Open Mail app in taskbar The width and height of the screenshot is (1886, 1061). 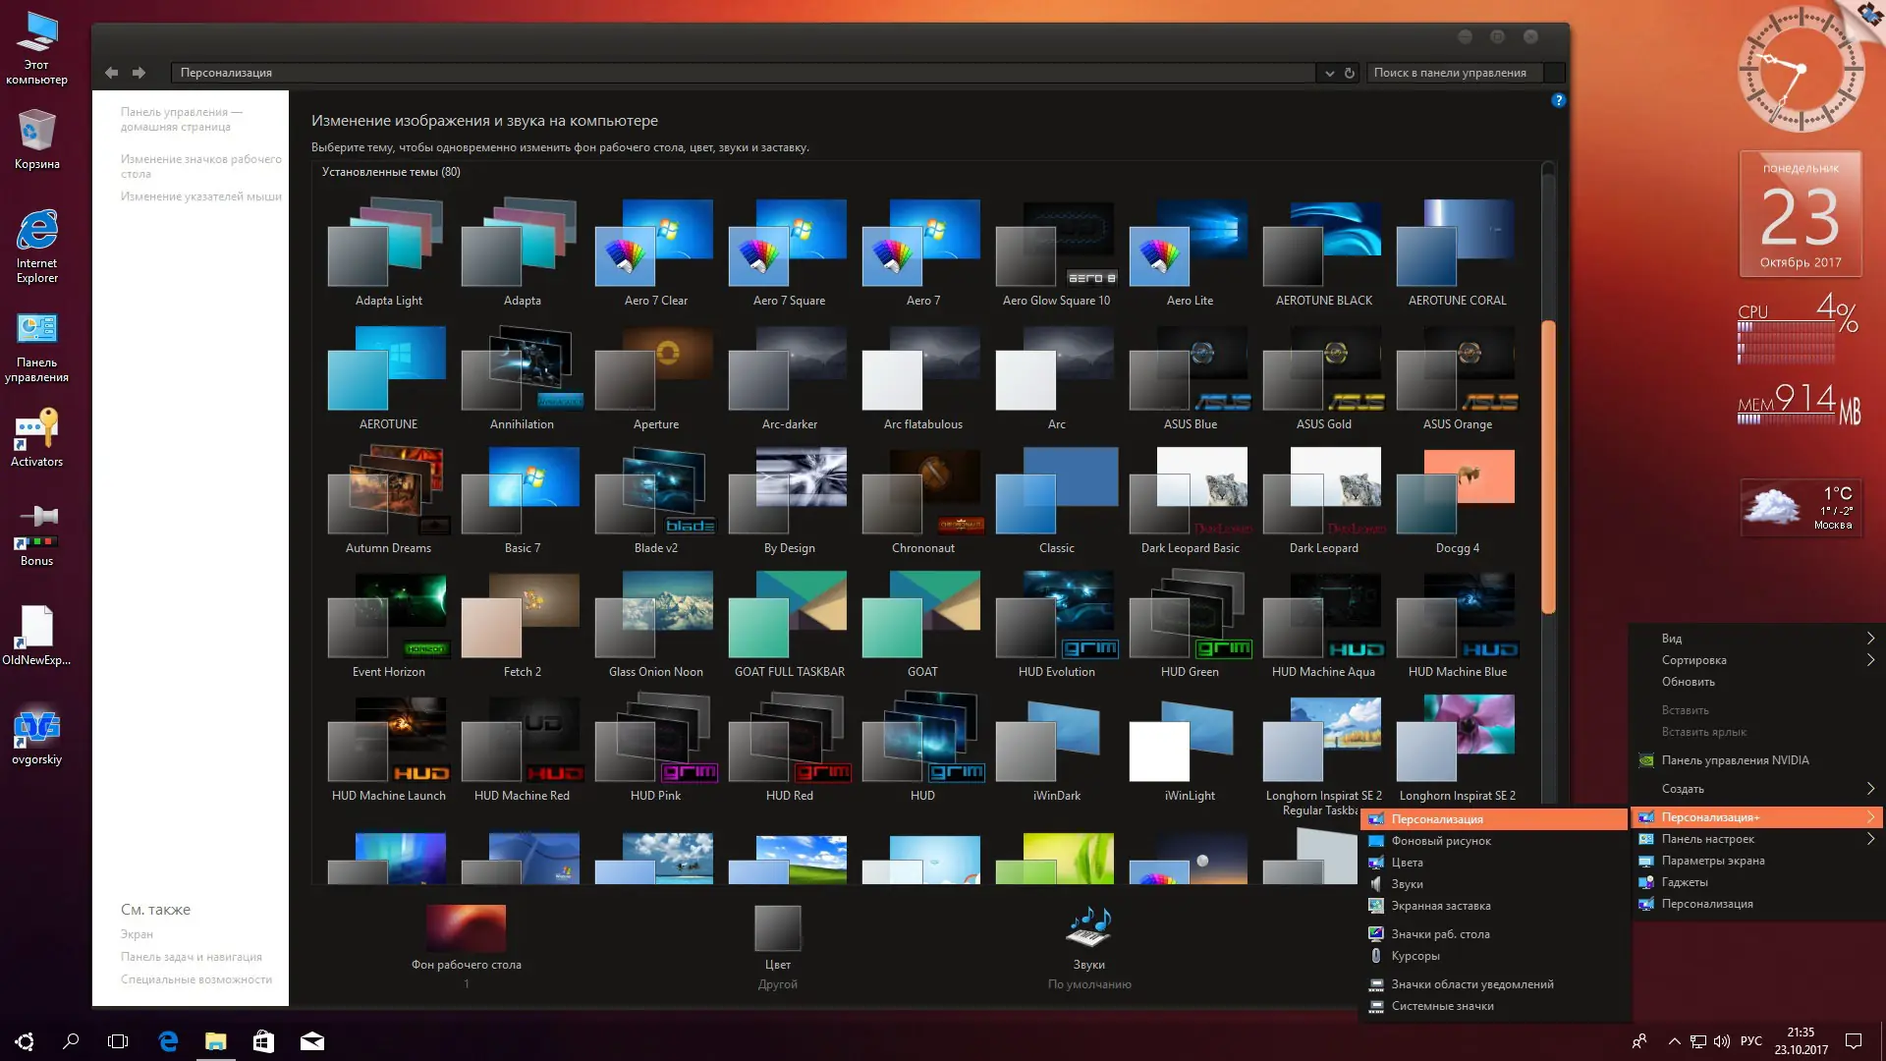311,1041
